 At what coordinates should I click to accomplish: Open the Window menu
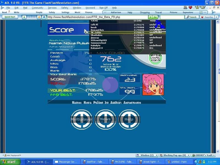pos(77,8)
